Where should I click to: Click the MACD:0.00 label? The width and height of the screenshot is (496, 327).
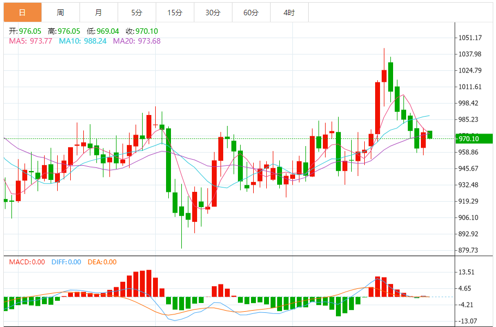click(27, 262)
